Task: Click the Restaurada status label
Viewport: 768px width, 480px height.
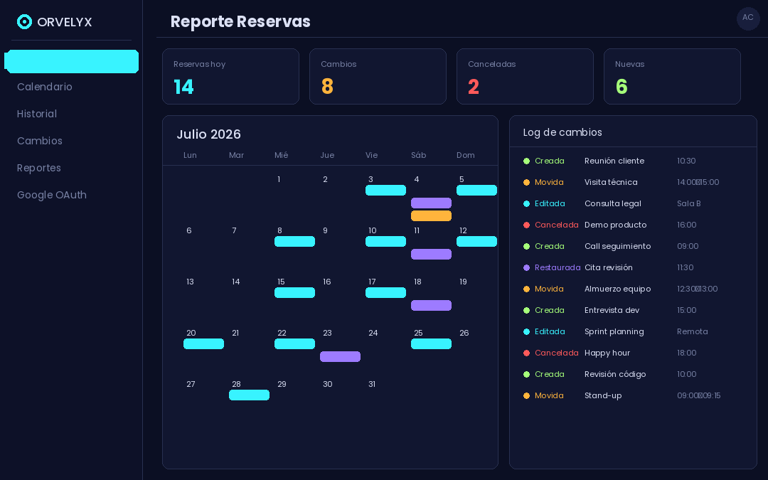Action: click(x=558, y=267)
